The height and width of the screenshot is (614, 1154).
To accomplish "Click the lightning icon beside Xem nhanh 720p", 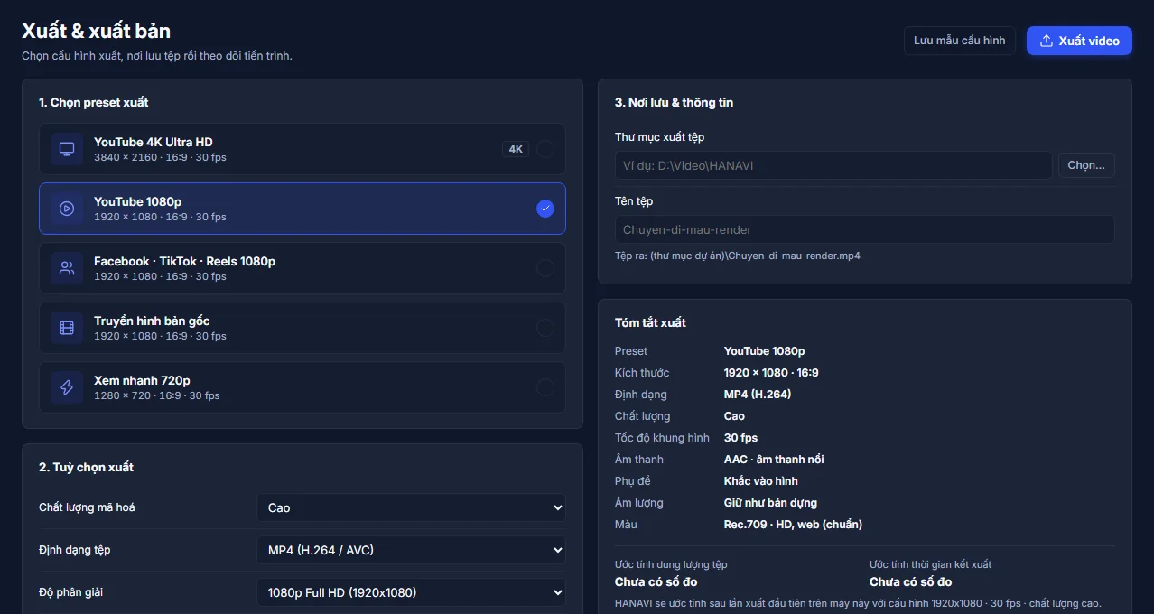I will tap(67, 387).
